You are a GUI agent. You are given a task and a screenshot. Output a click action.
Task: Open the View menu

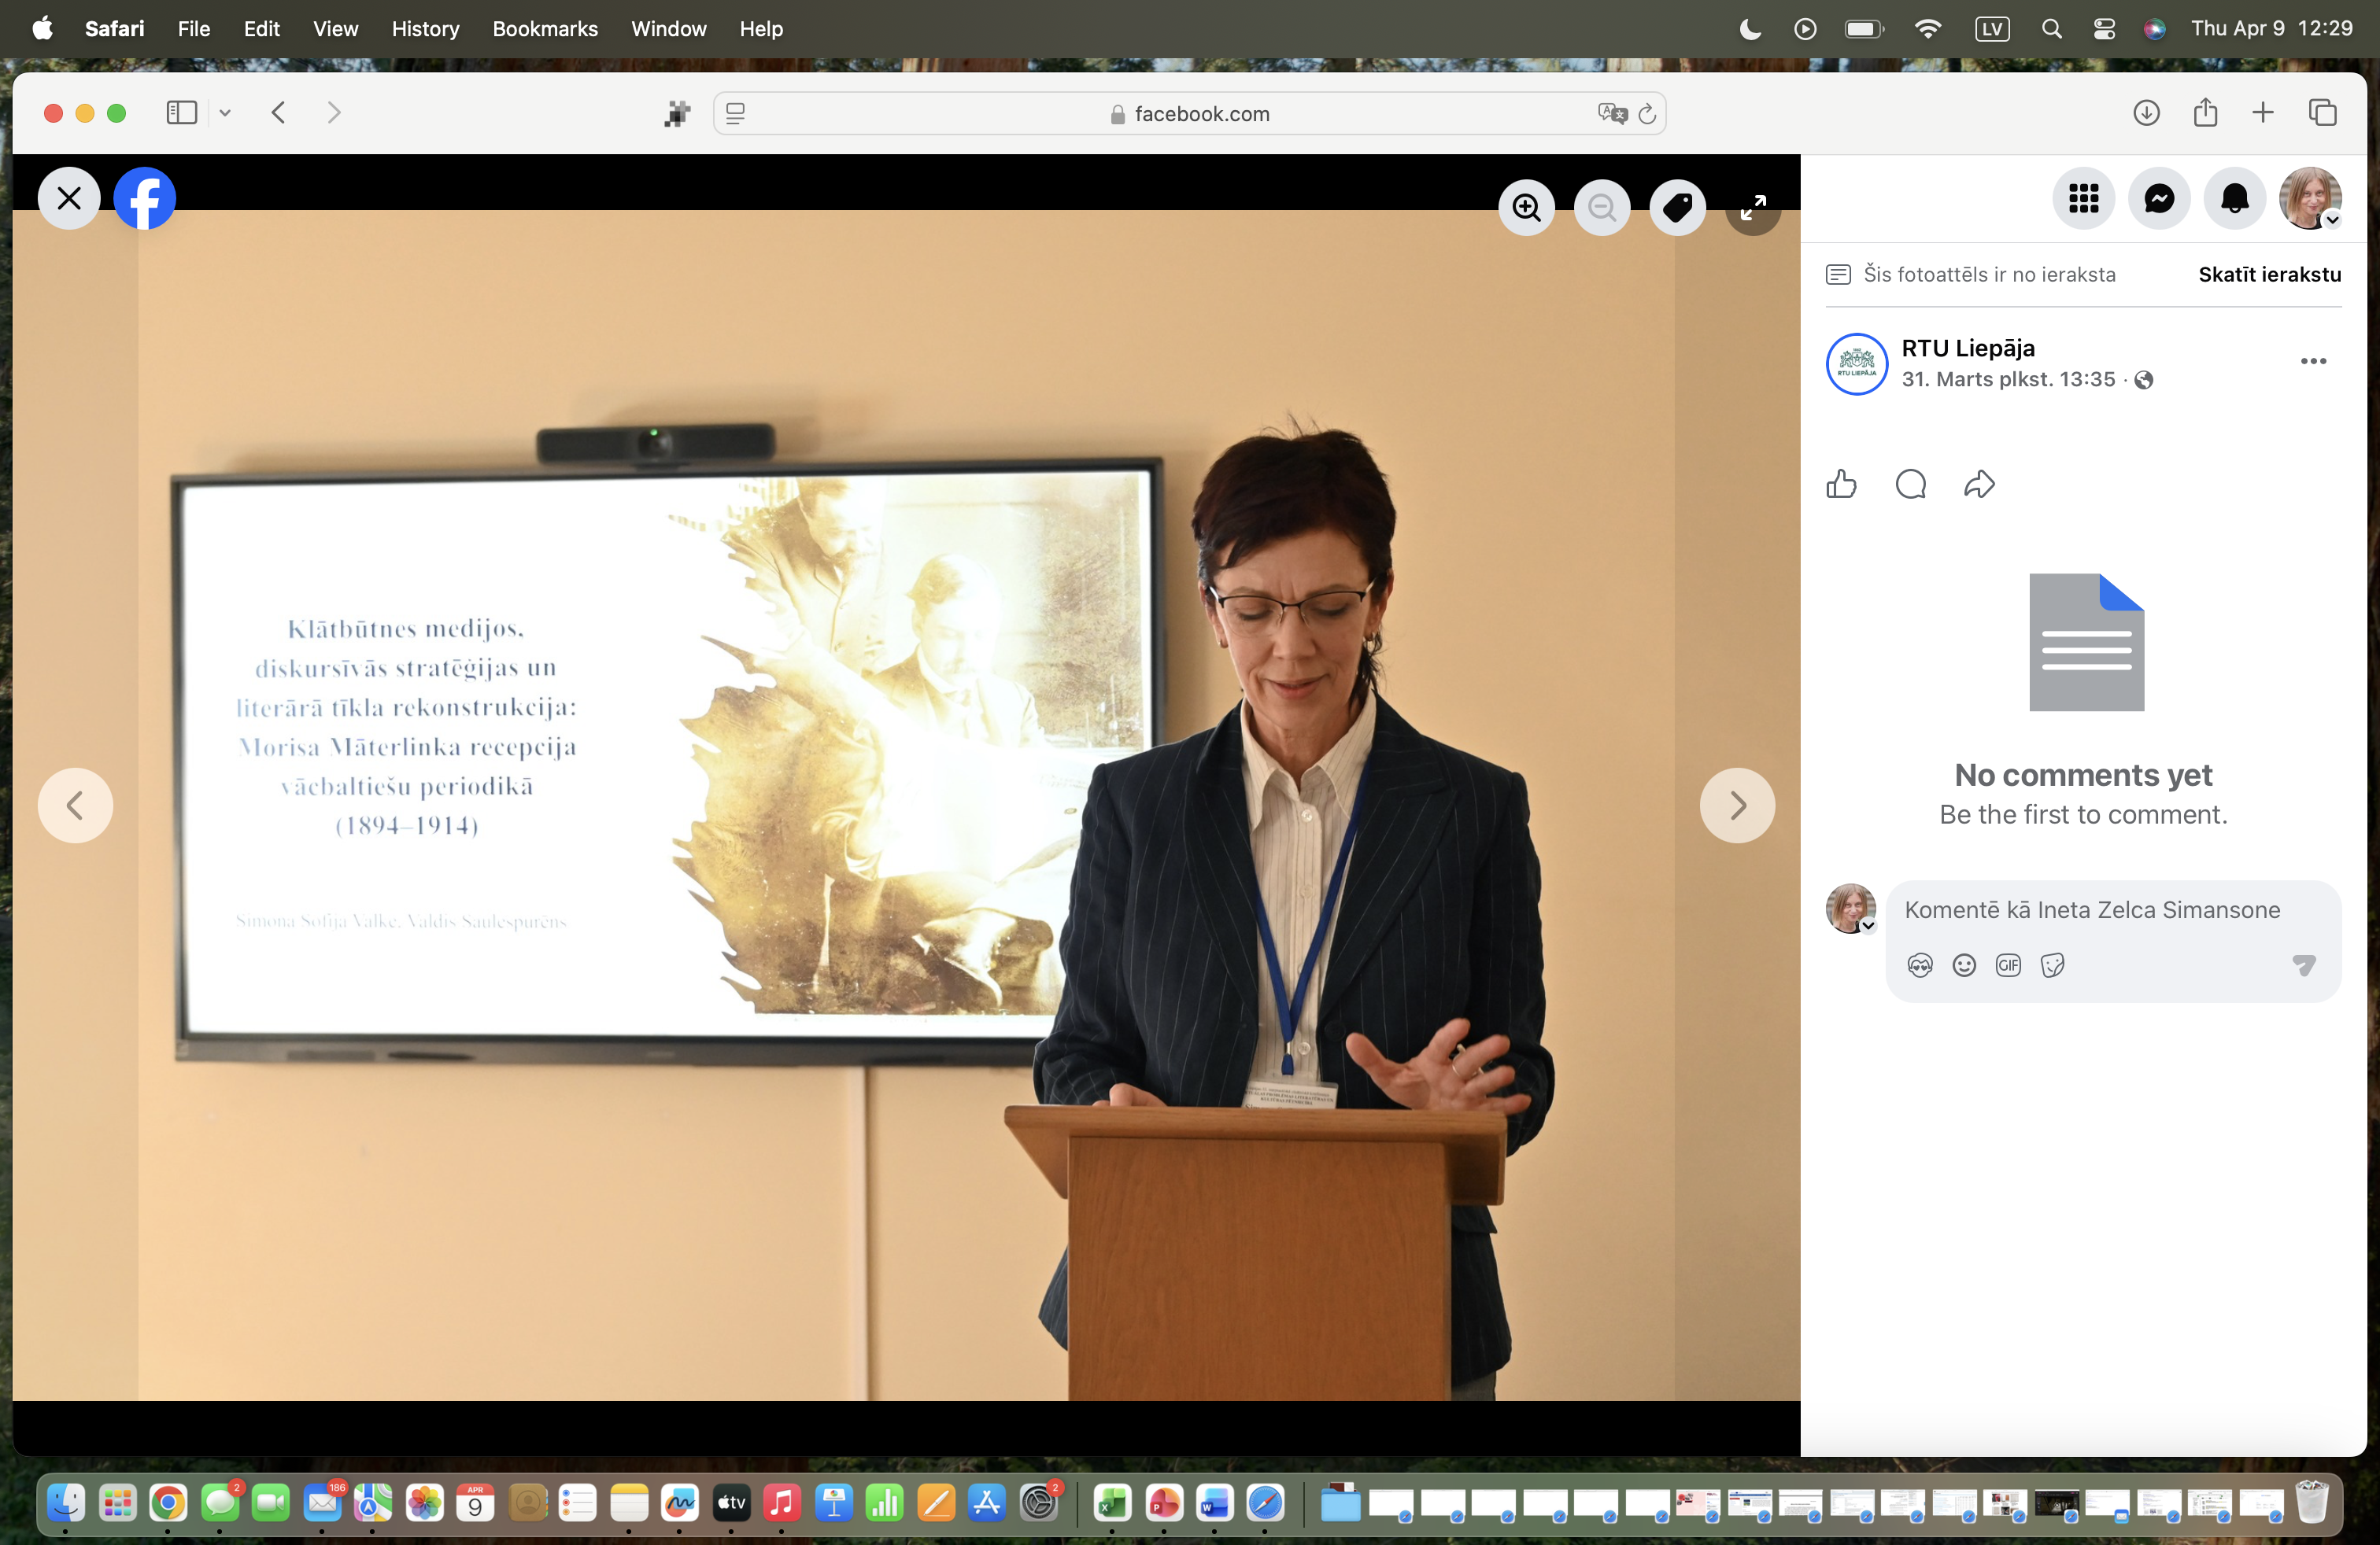pos(335,29)
